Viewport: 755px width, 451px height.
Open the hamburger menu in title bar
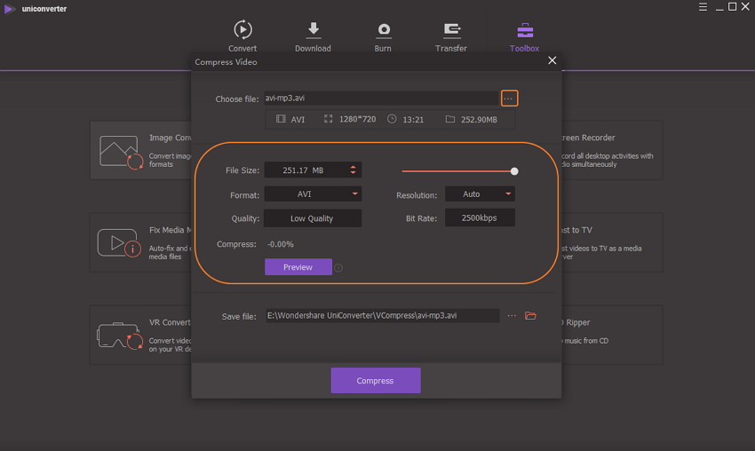pyautogui.click(x=703, y=7)
